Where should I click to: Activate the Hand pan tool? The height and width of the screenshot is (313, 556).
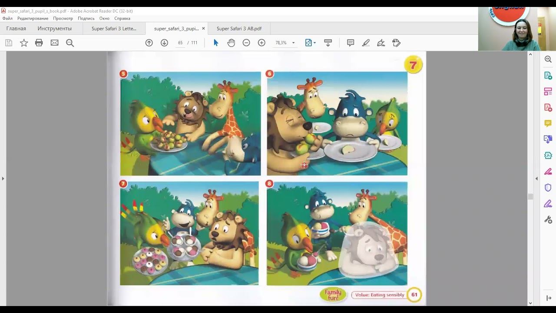pos(231,43)
